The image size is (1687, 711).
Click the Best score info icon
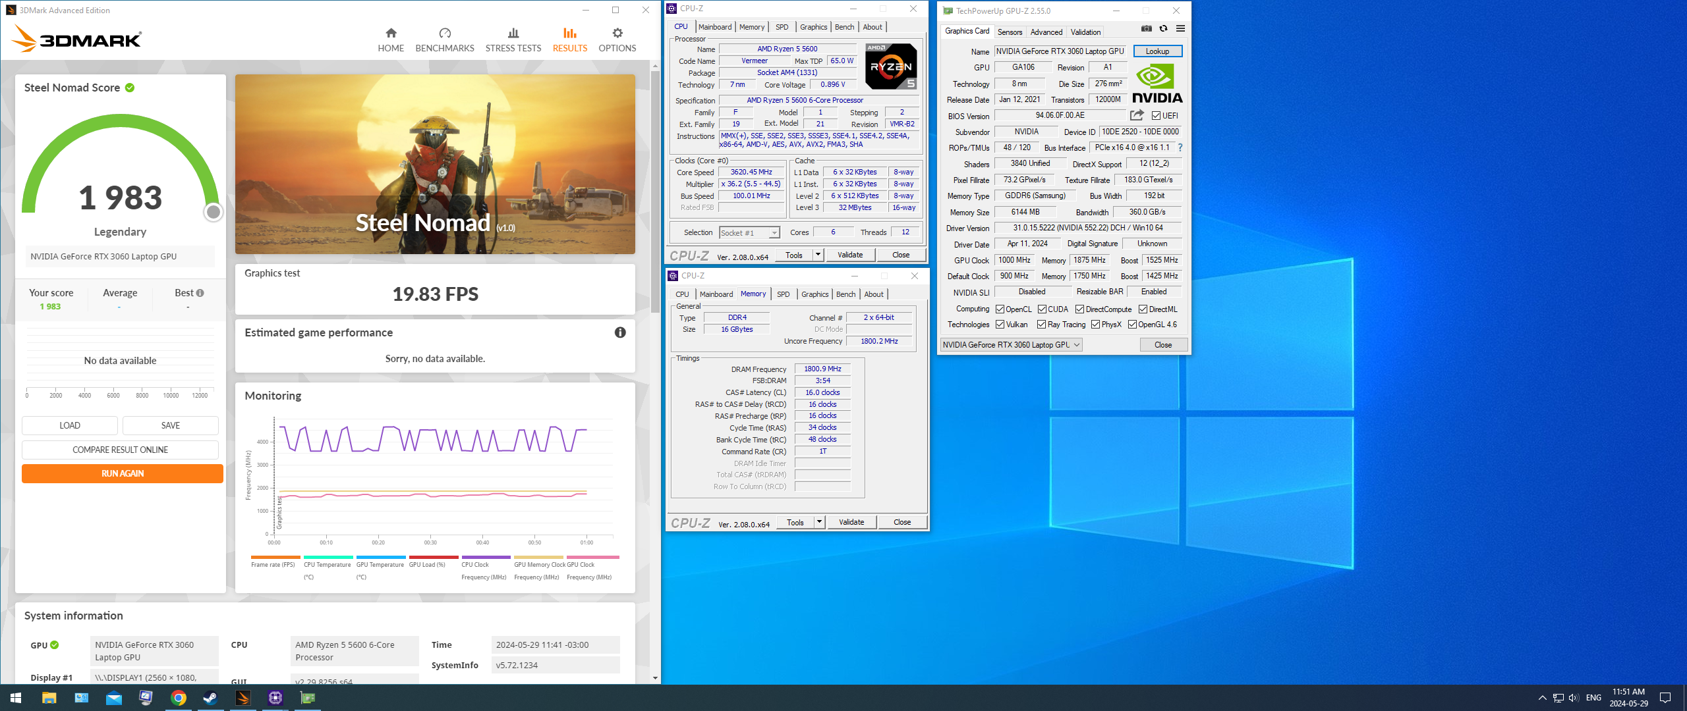[200, 293]
